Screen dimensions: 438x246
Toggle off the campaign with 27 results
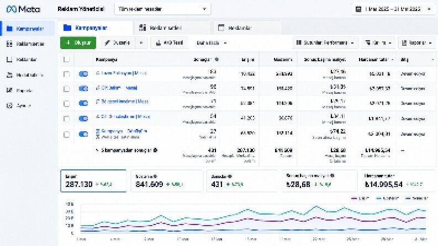click(x=83, y=134)
